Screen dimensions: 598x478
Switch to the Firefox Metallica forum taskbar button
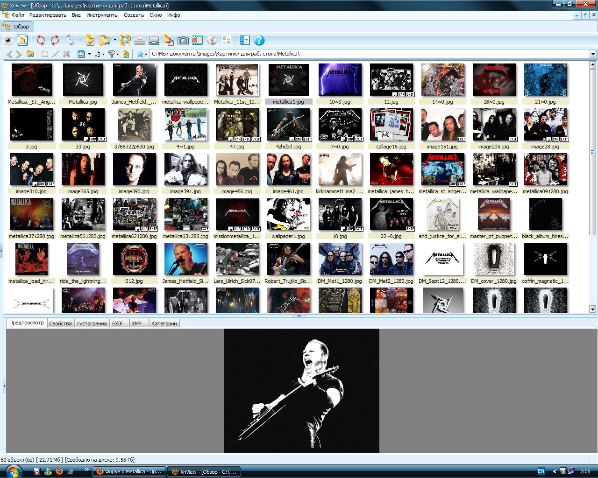(x=129, y=471)
